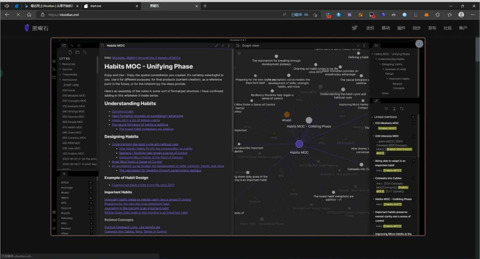Select the 黑曜石 browser tab
Screen dimensions: 480x259
(170, 6)
